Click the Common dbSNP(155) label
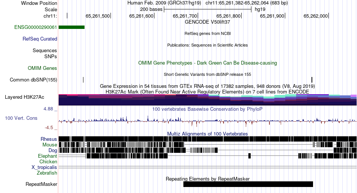The image size is (357, 193). pyautogui.click(x=33, y=80)
